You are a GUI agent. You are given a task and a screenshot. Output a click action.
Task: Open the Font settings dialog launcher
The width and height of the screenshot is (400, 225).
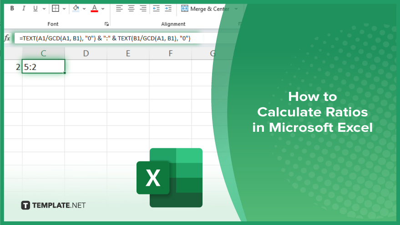point(106,24)
